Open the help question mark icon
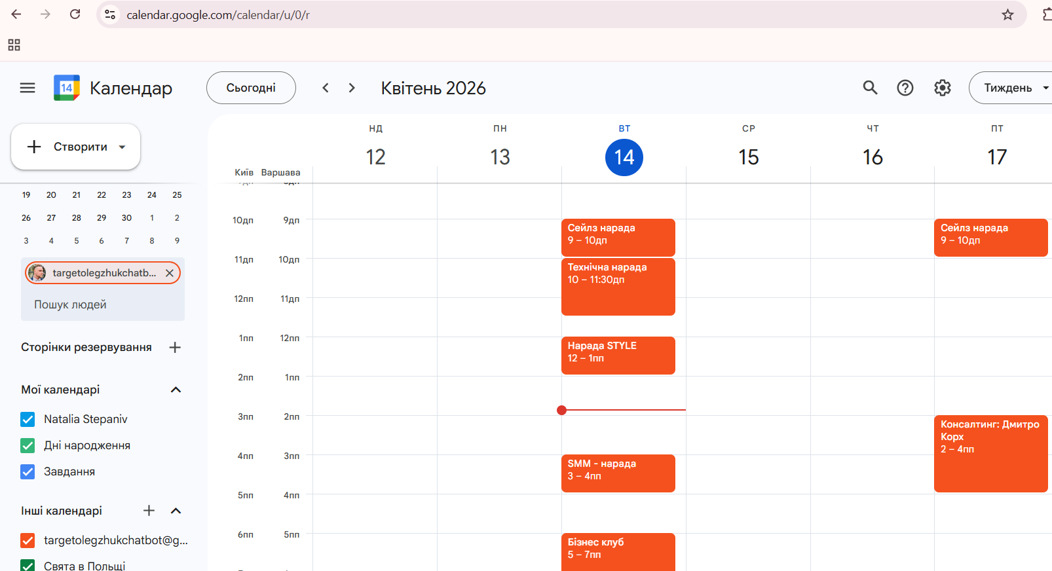 click(x=905, y=88)
